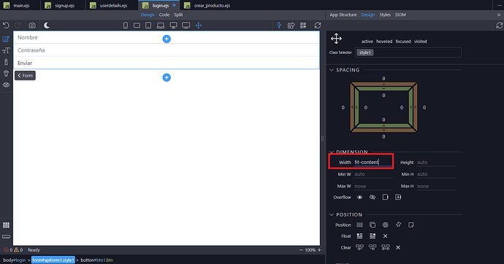Switch to the Code view tab
This screenshot has width=504, height=264.
tap(164, 15)
